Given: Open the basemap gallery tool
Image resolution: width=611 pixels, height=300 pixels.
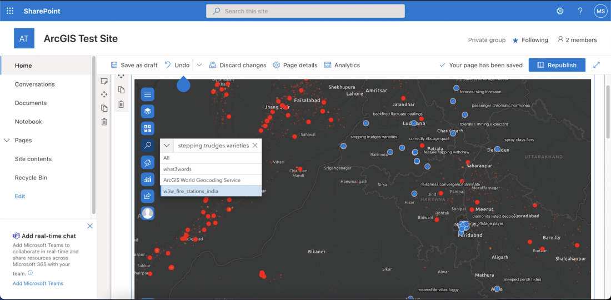Looking at the screenshot, I should click(x=147, y=128).
